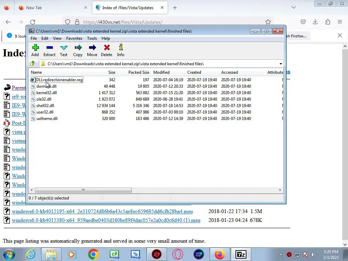This screenshot has height=261, width=348.
Task: Go up one folder level arrow icon
Action: click(33, 64)
